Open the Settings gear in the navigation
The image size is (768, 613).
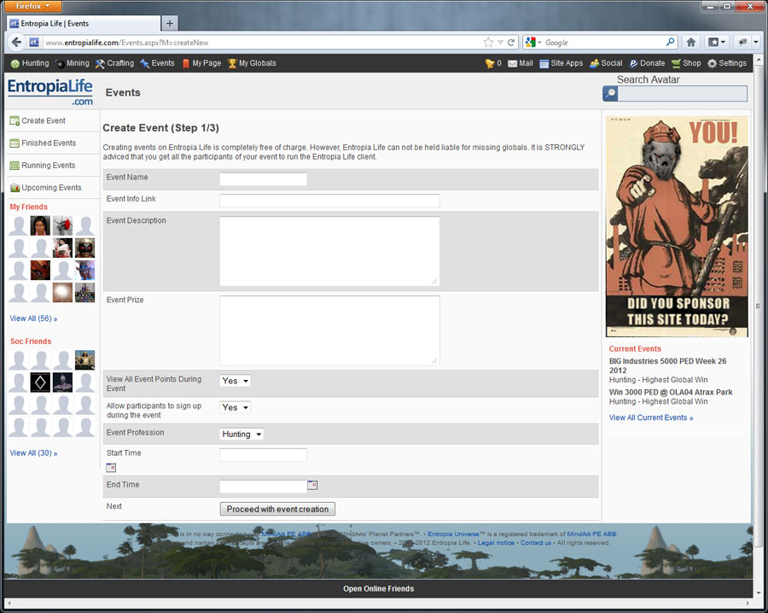[727, 63]
